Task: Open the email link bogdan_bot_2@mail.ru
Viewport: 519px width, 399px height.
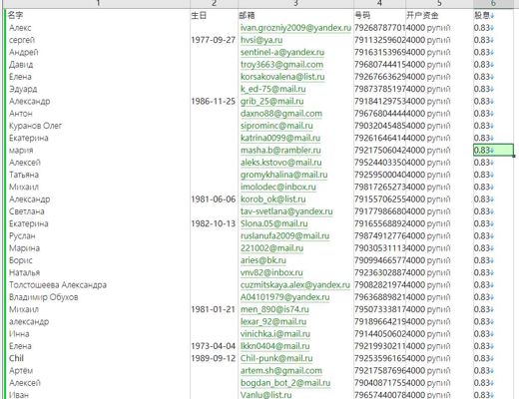Action: pyautogui.click(x=285, y=383)
